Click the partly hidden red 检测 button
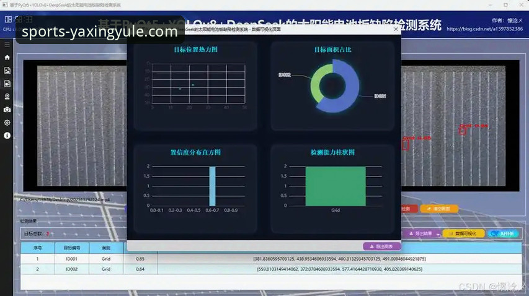Screen dimensions: 529x296 [x=409, y=209]
